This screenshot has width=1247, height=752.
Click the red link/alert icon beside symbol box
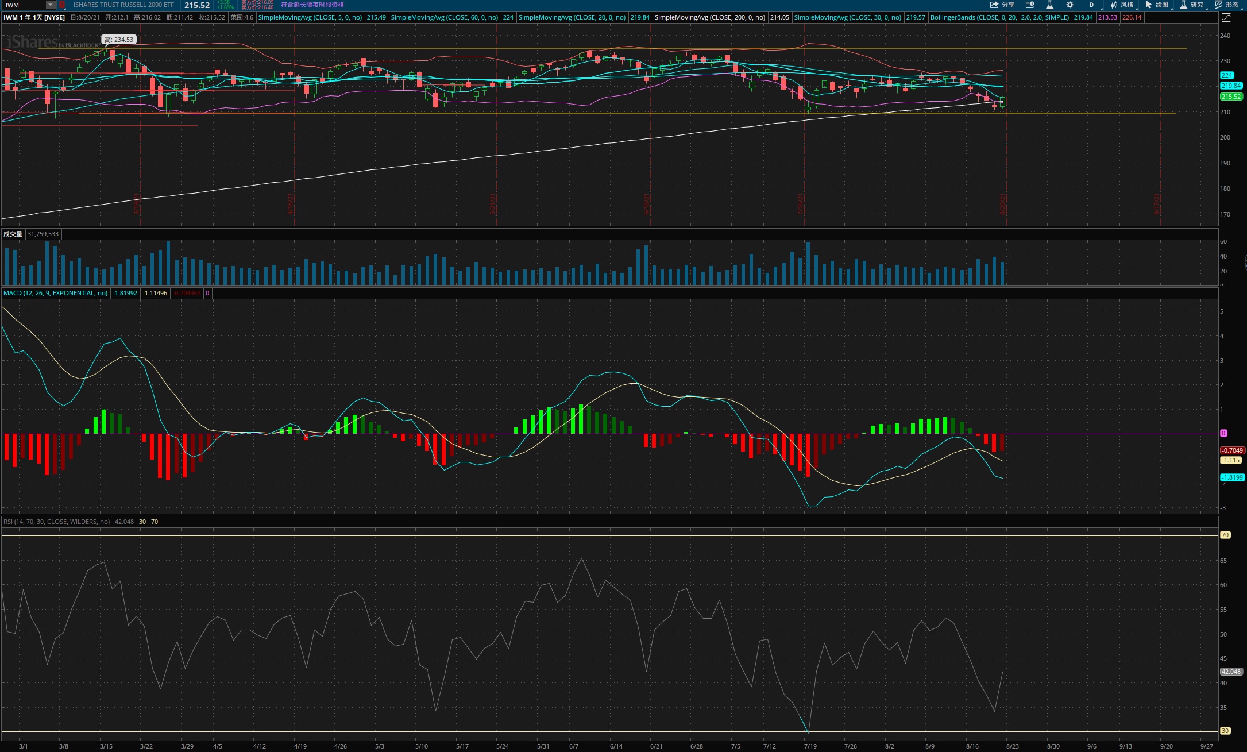click(x=62, y=5)
